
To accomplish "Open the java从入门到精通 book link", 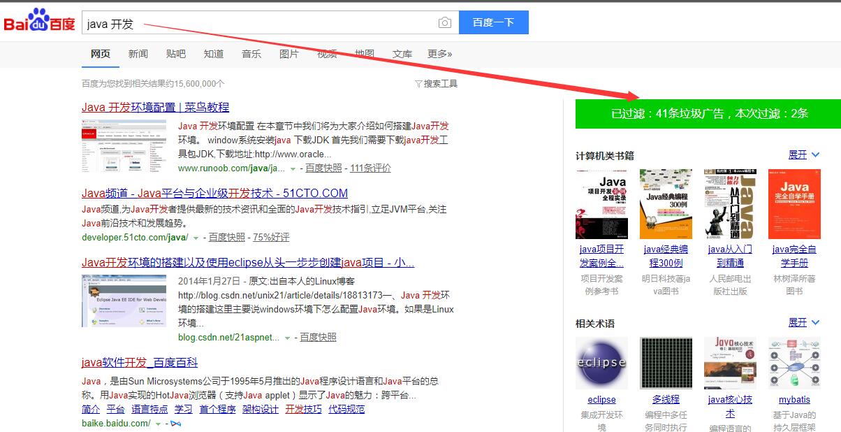I will (730, 257).
